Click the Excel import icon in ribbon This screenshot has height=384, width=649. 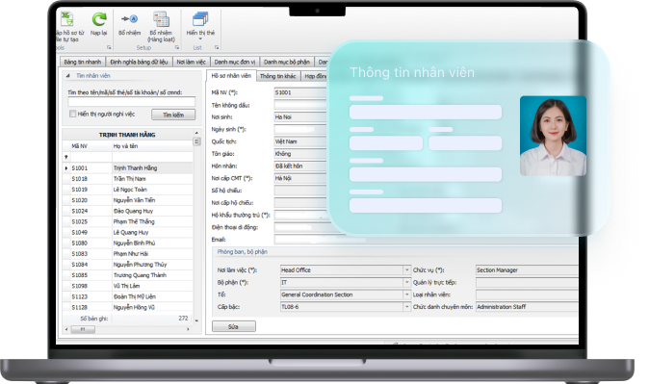pyautogui.click(x=67, y=19)
